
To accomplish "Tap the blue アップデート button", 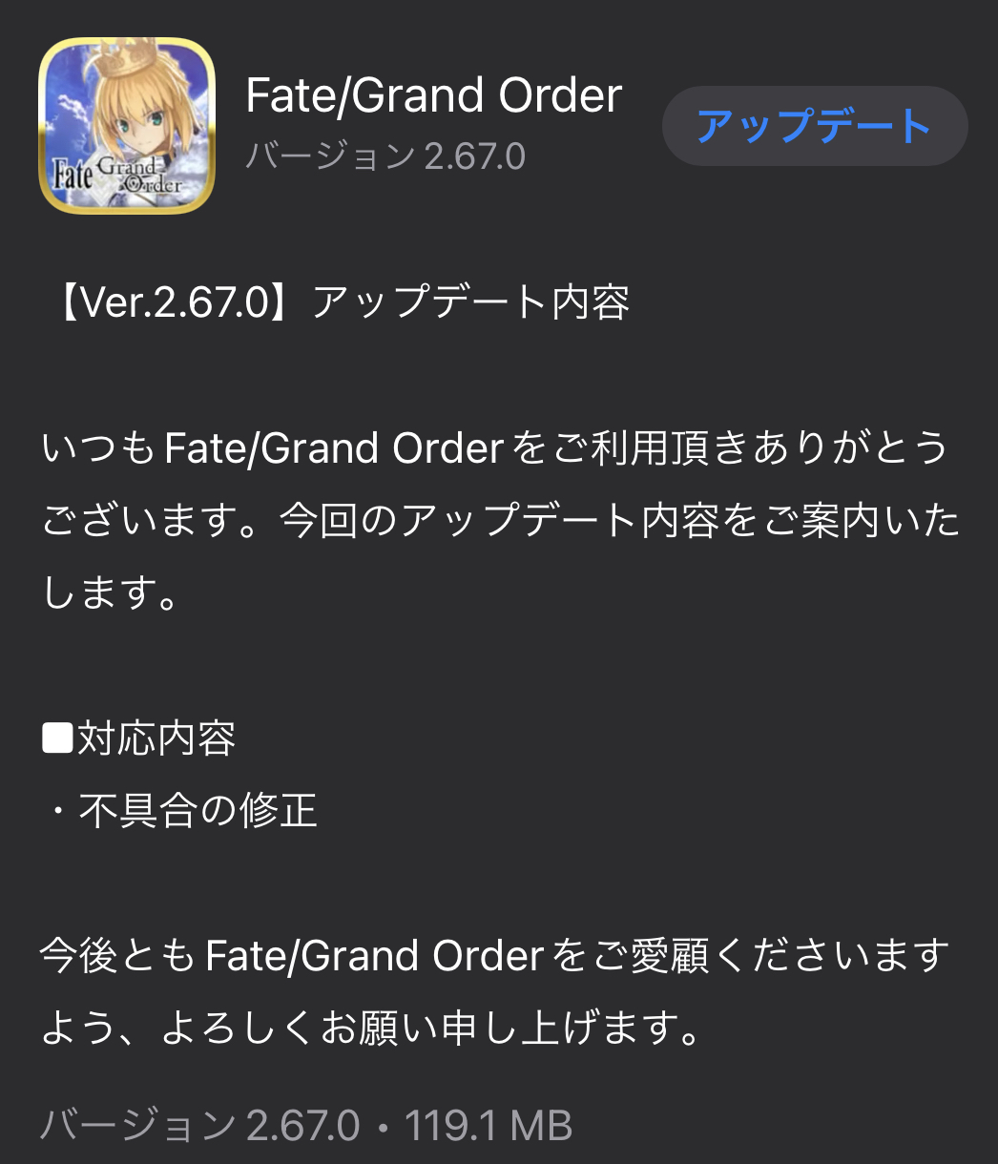I will click(x=815, y=126).
